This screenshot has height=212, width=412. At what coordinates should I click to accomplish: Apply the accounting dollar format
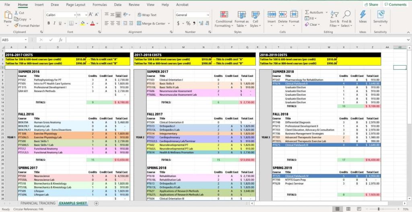[178, 23]
